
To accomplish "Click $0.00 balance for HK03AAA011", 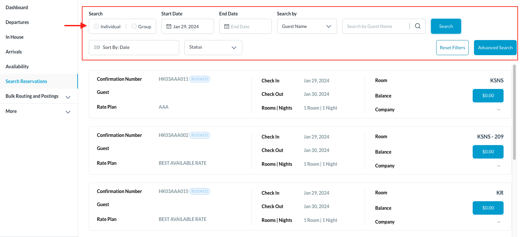I will 488,96.
